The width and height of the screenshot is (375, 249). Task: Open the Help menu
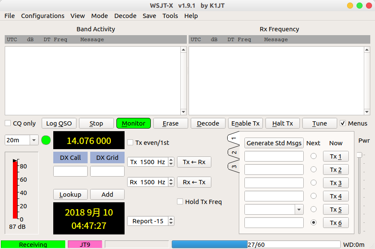[x=191, y=16]
